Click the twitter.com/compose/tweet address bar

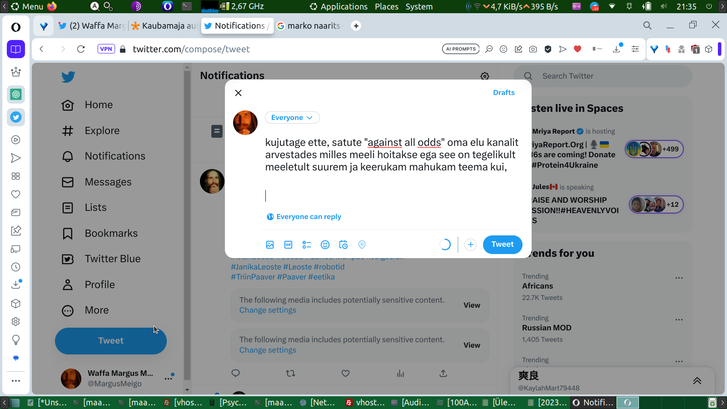coord(191,49)
